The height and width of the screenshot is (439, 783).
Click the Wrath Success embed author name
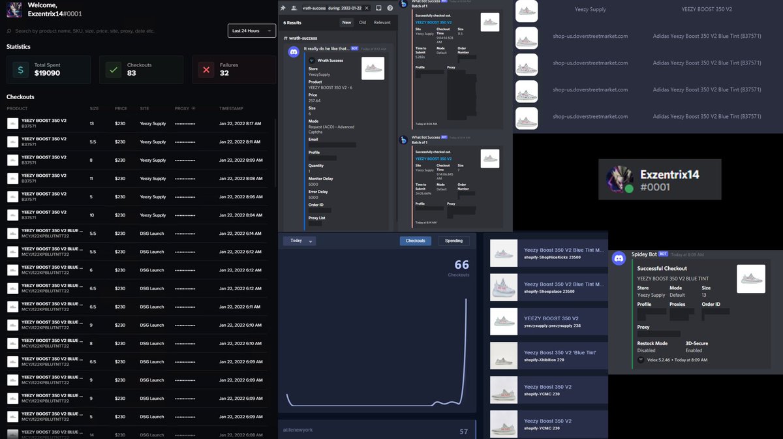[330, 61]
